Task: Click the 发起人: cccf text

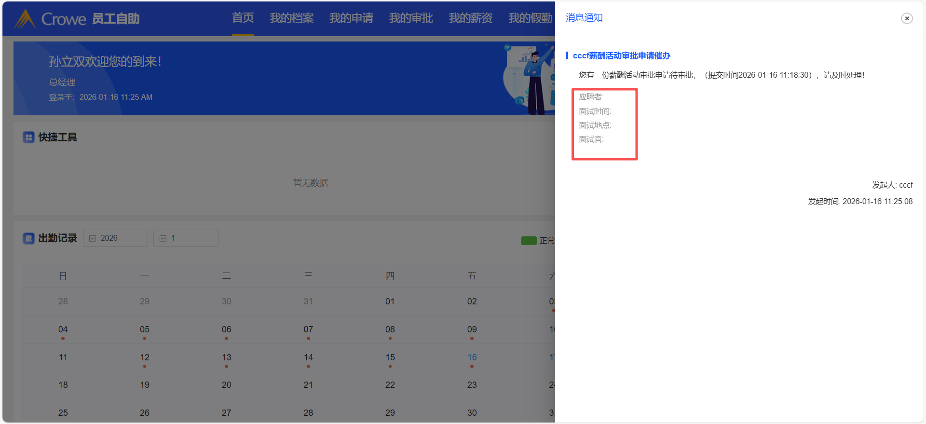Action: coord(892,185)
